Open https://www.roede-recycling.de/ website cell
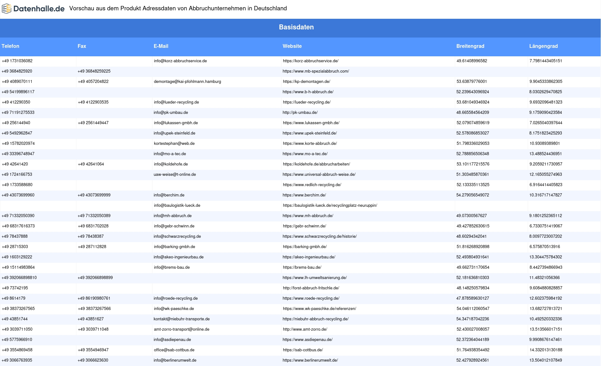Screen dimensions: 601x366 [x=311, y=298]
